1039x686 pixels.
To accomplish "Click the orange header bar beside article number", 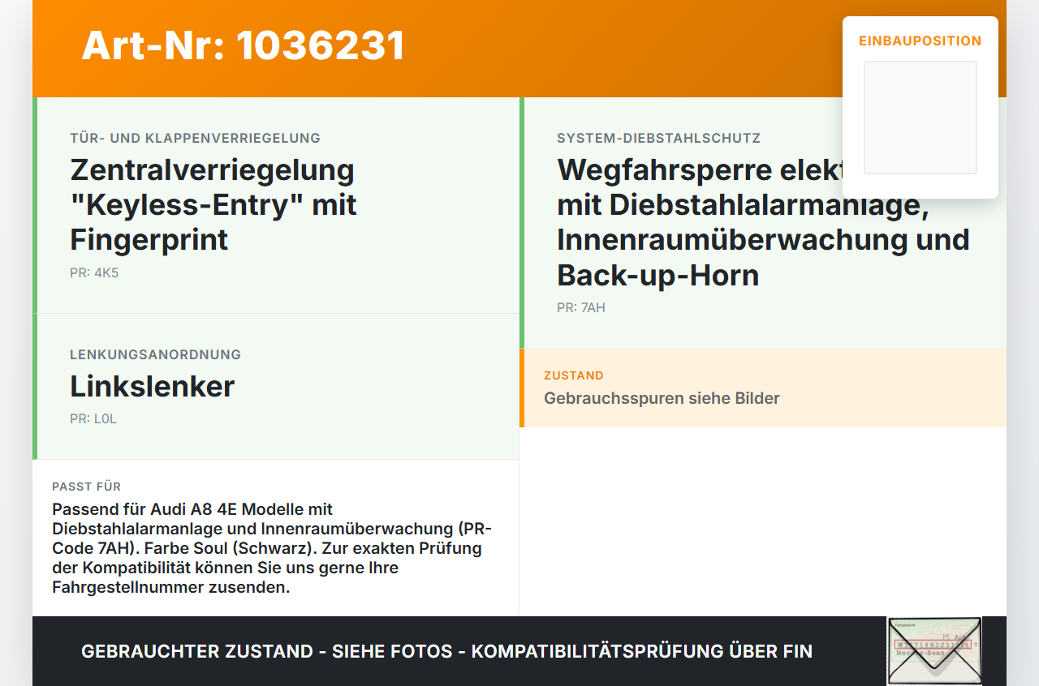I will (x=617, y=49).
